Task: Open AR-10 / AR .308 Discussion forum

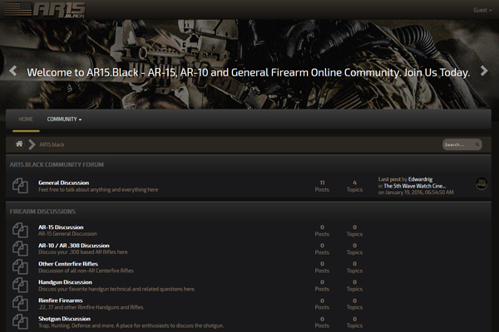Action: [x=74, y=246]
